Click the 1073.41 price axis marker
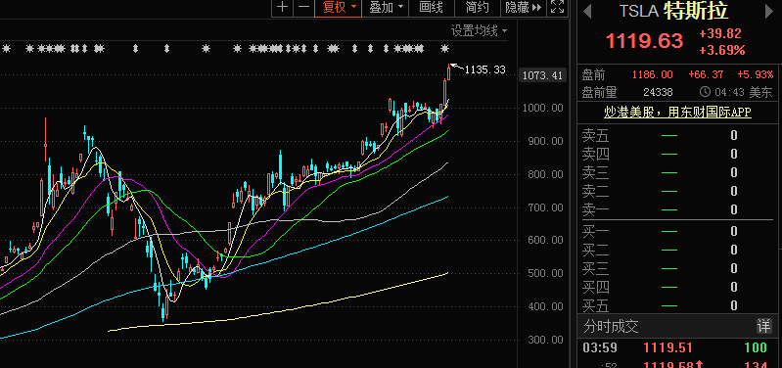Screen dimensions: 782x368 click(x=542, y=75)
